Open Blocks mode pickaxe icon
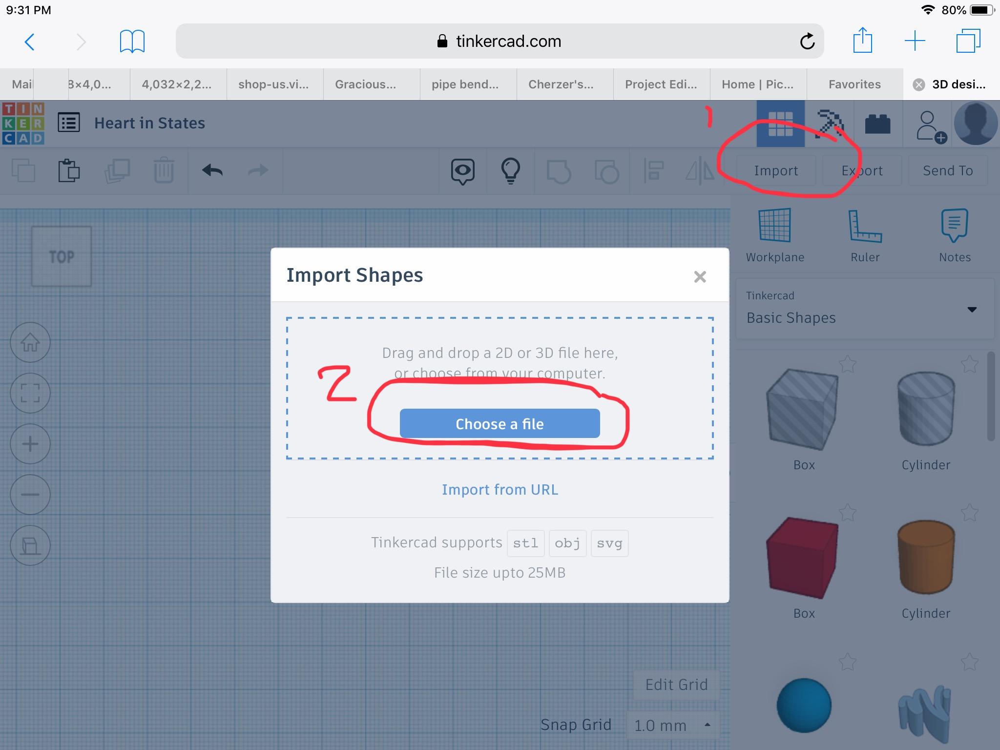 [x=829, y=124]
